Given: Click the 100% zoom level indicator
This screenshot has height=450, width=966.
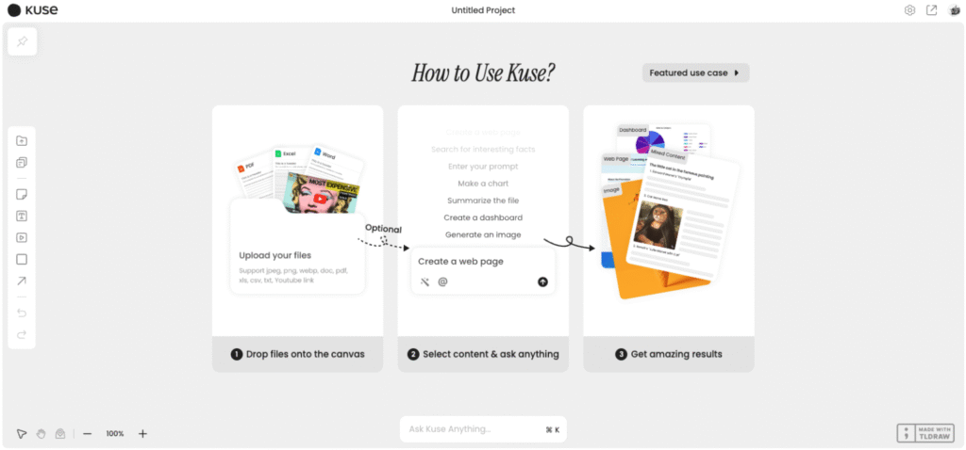Looking at the screenshot, I should pos(115,433).
